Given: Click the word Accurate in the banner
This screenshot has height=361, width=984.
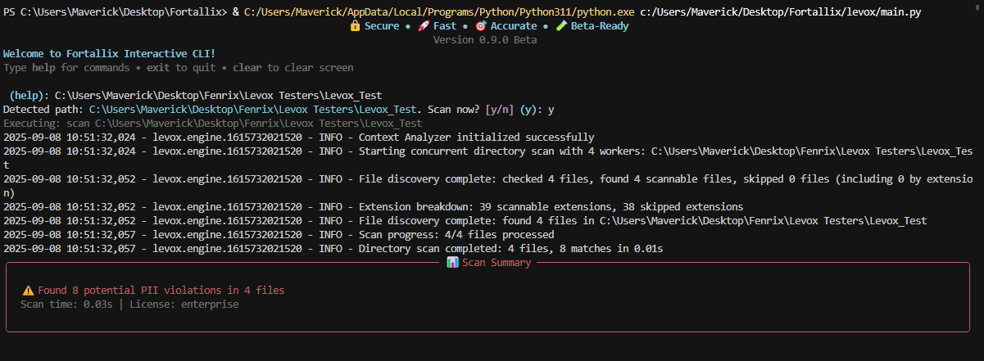Looking at the screenshot, I should pos(514,26).
